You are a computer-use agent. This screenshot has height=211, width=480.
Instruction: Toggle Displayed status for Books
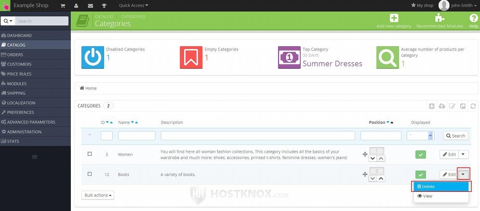click(421, 174)
